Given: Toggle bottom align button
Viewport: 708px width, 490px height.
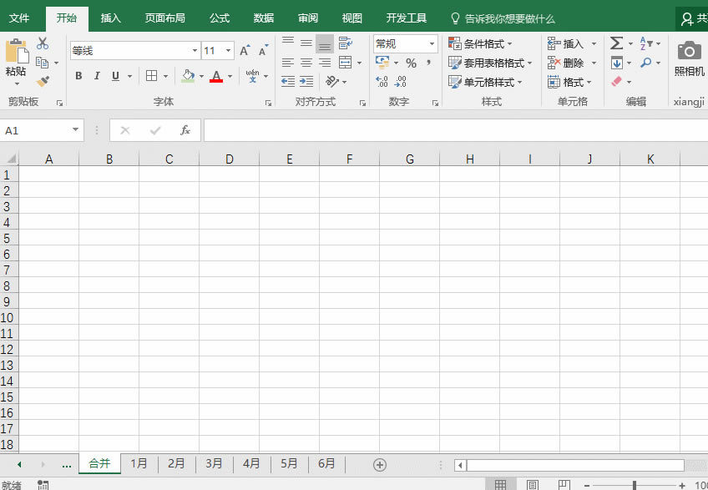Looking at the screenshot, I should point(325,43).
